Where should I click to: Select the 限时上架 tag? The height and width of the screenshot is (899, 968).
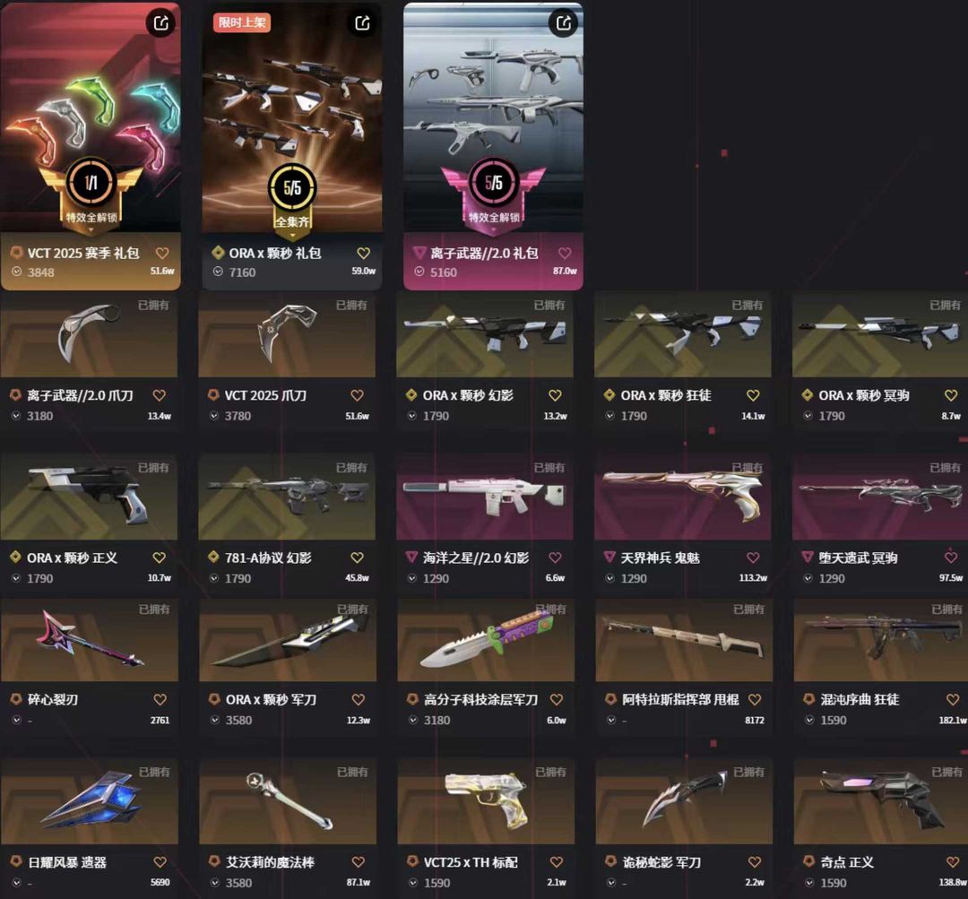coord(242,22)
